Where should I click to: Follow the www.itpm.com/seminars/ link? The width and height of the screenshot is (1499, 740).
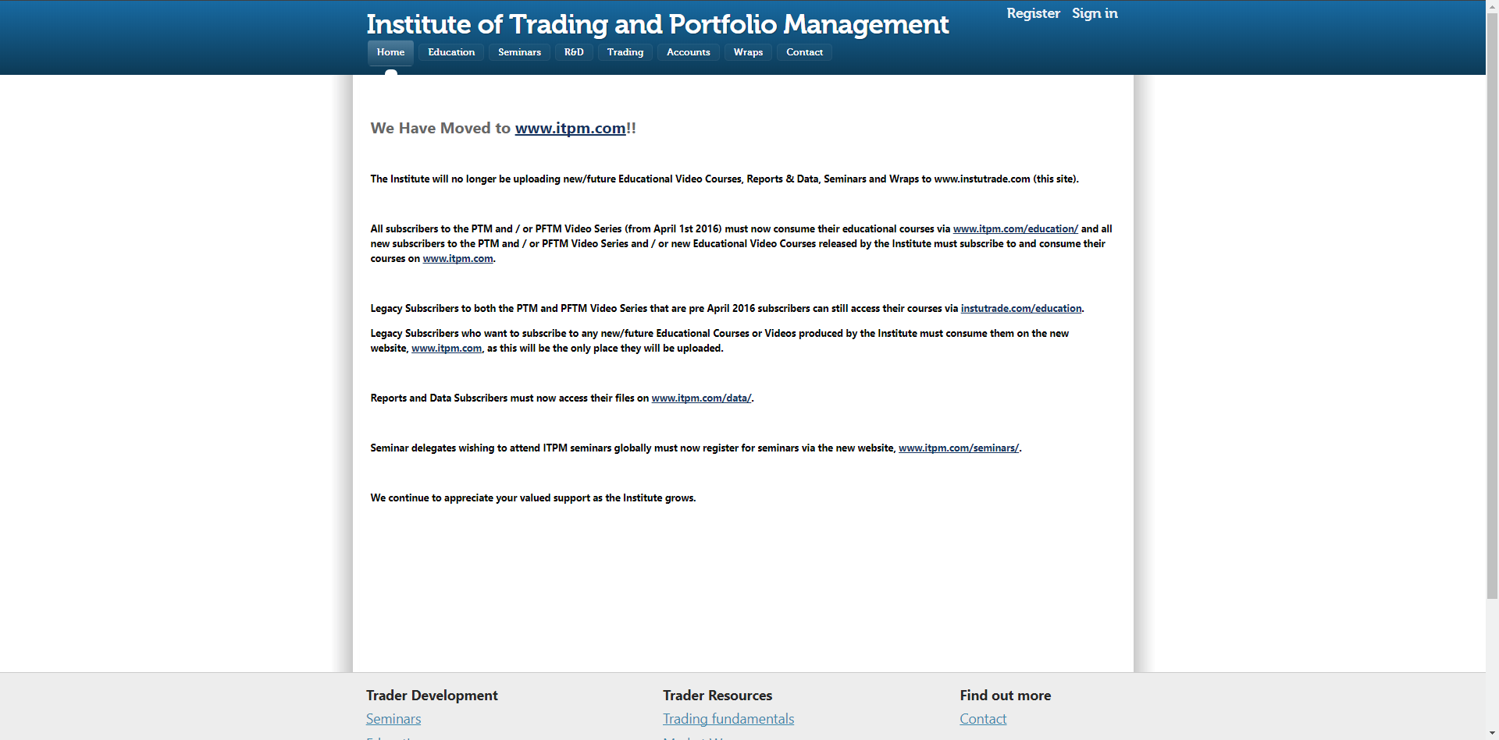pyautogui.click(x=958, y=448)
